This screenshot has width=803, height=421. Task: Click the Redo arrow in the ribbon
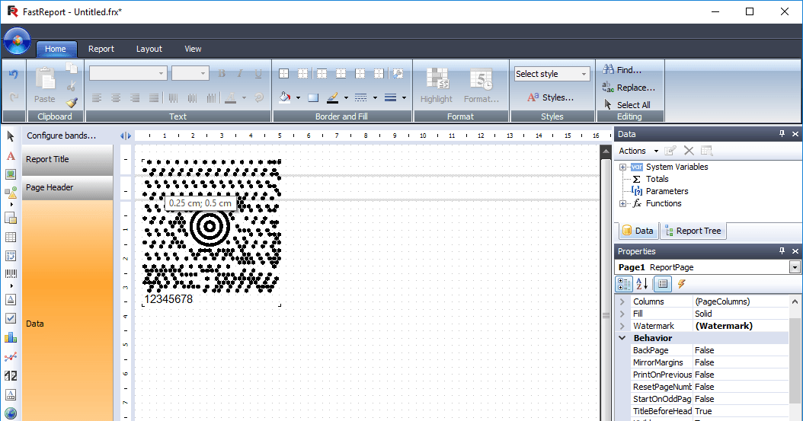[x=13, y=97]
